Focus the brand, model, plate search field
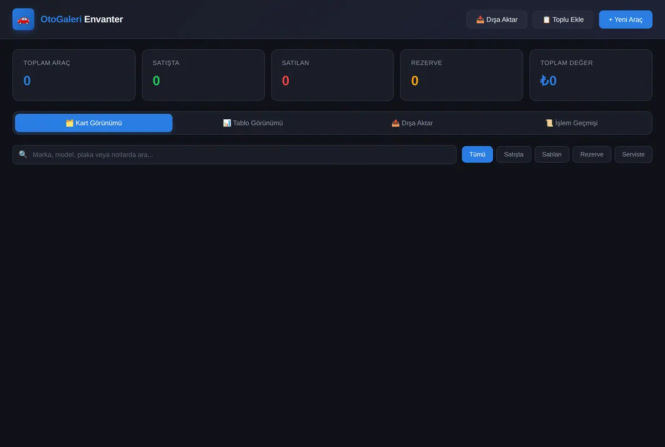This screenshot has width=665, height=447. (234, 155)
